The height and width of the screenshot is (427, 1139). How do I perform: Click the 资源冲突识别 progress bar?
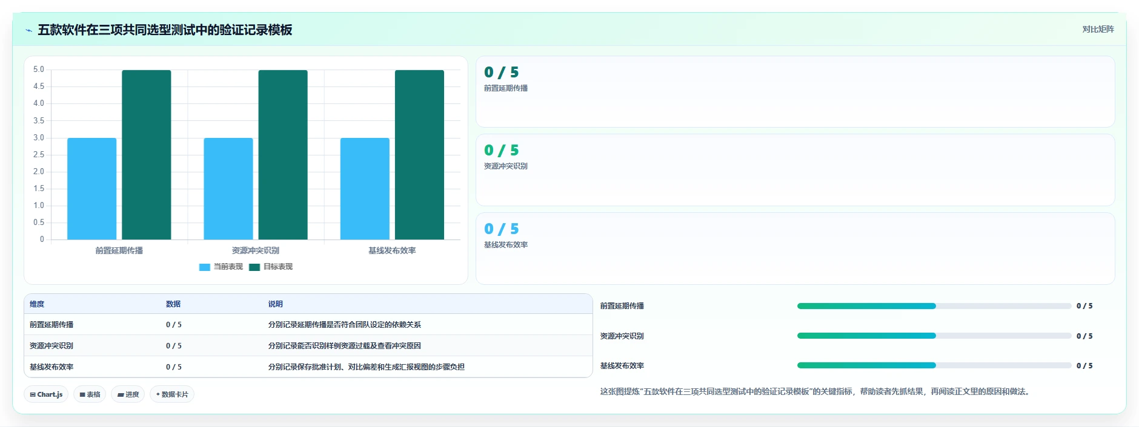pos(934,336)
